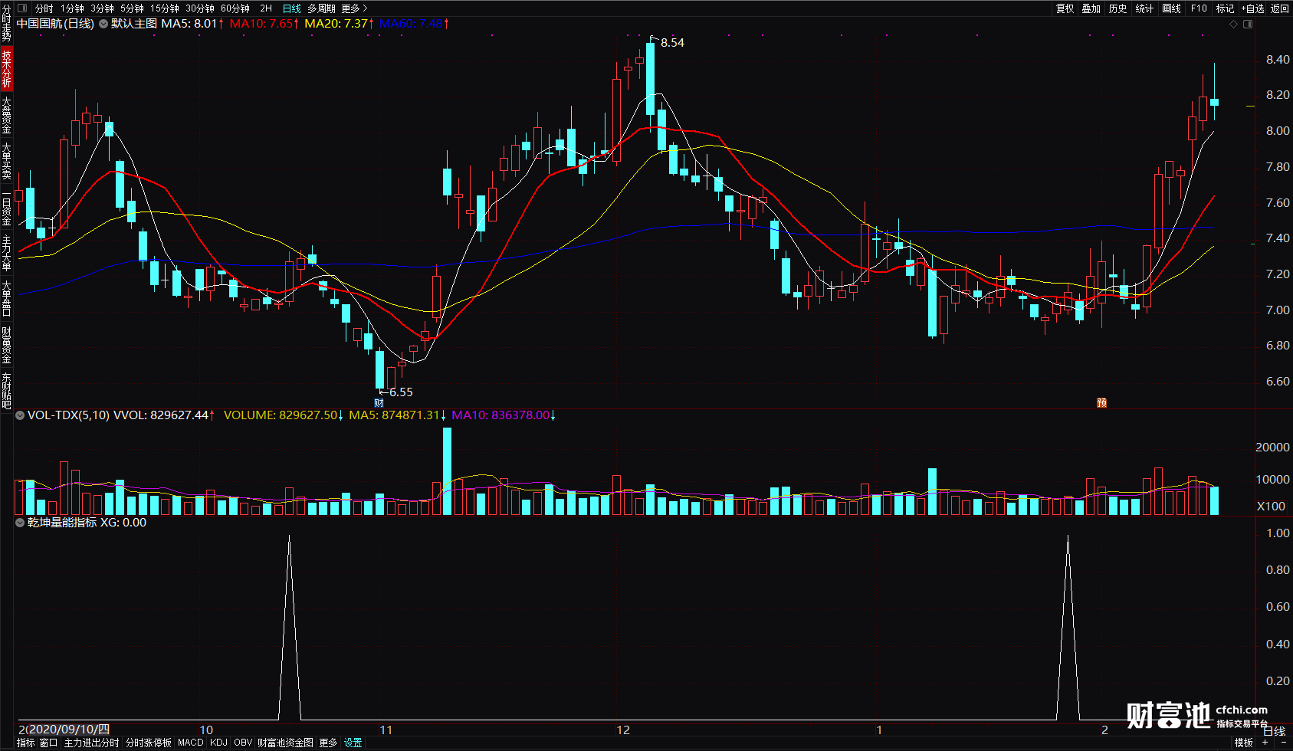The image size is (1293, 751).
Task: Click the 财 marker below the 6.55 low
Action: (379, 403)
